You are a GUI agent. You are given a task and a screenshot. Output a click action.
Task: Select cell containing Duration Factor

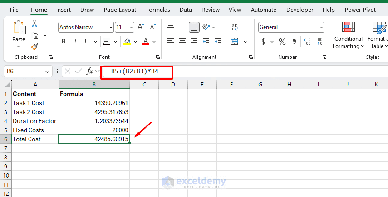35,121
